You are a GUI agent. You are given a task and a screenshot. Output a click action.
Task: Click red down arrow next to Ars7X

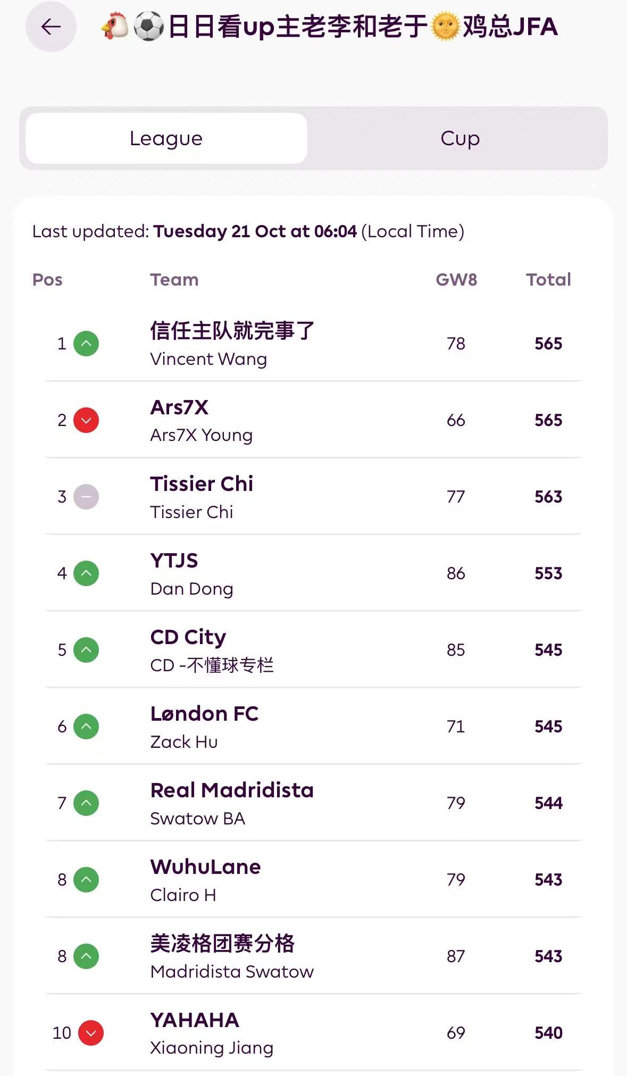pos(86,420)
